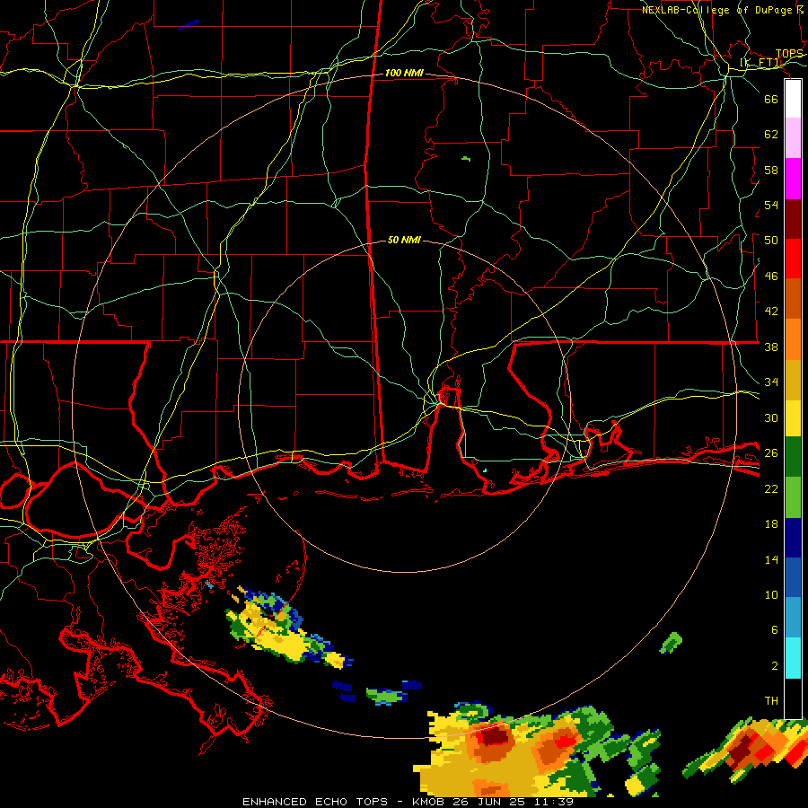This screenshot has width=808, height=808.
Task: Click the legend value 18
Action: [771, 524]
